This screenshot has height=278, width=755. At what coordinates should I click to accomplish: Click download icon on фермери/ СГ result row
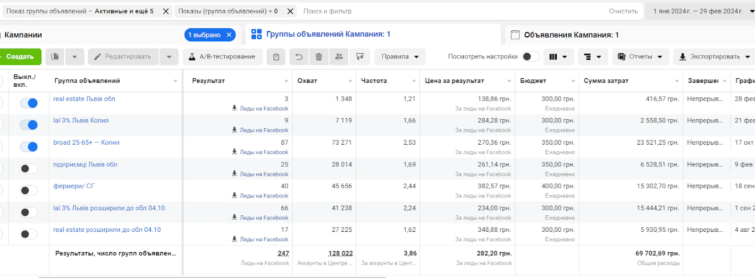point(235,195)
